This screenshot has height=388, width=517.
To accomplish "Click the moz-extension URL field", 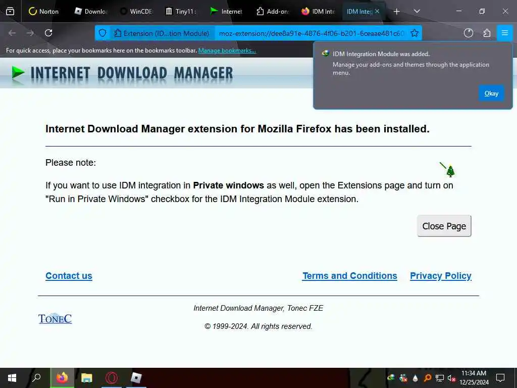I will point(311,33).
